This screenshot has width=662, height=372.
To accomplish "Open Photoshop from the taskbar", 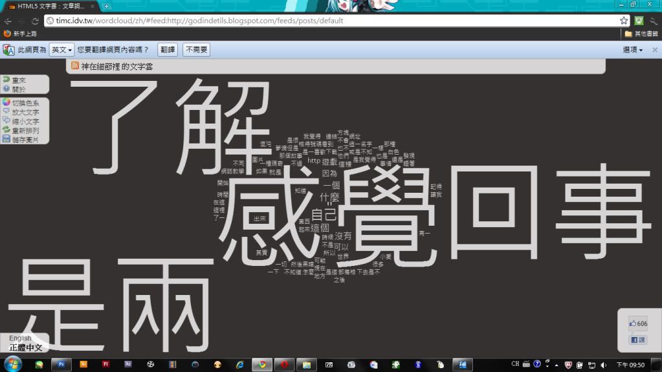I will tap(61, 364).
